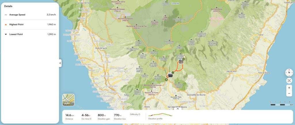Zoom out of the map
This screenshot has height=125, width=295.
[289, 94]
